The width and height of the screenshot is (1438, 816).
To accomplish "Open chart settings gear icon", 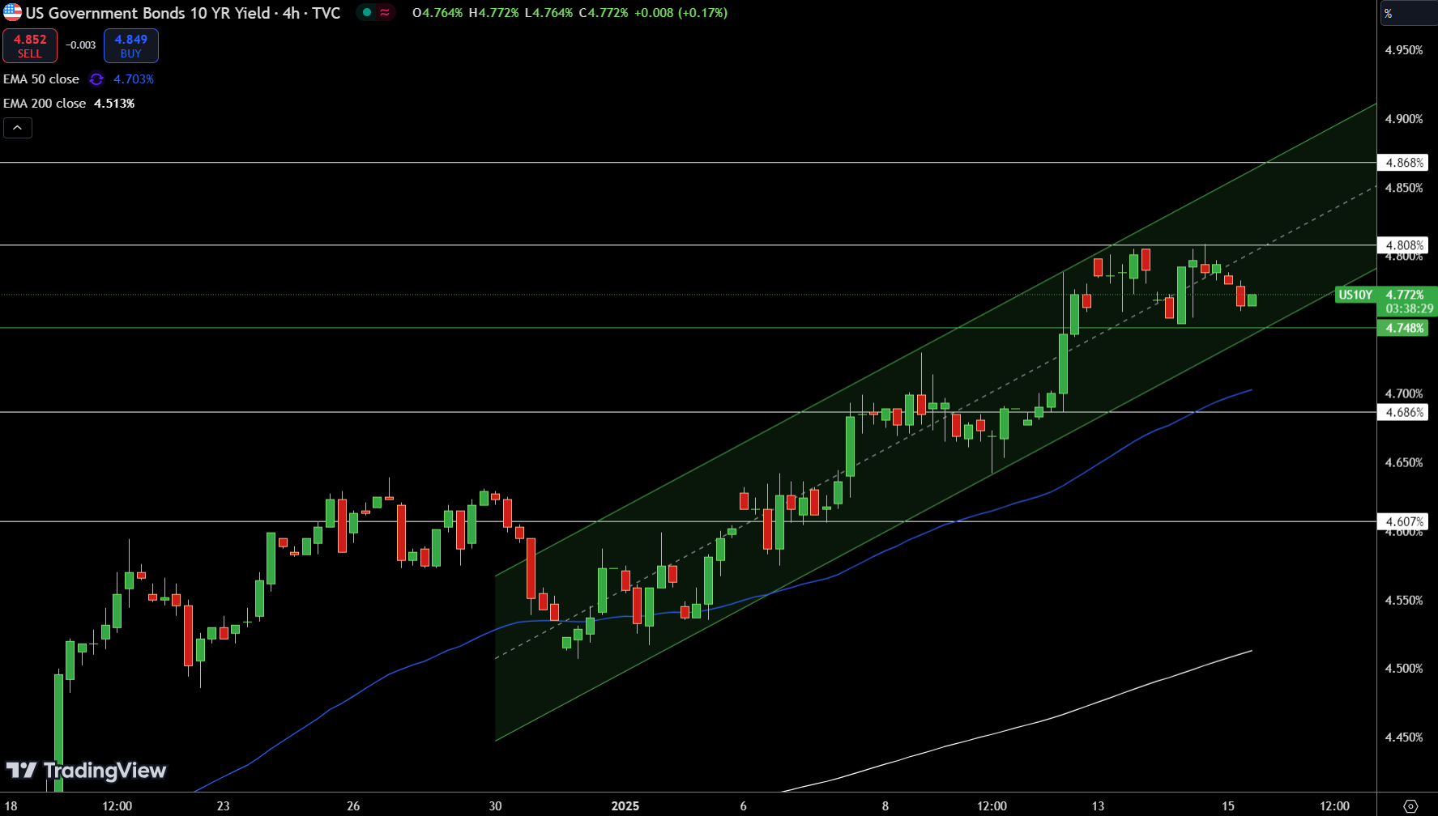I will point(1410,806).
